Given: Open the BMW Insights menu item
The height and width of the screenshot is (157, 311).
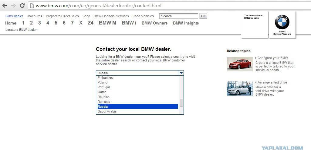Looking at the screenshot, I should pos(186,23).
